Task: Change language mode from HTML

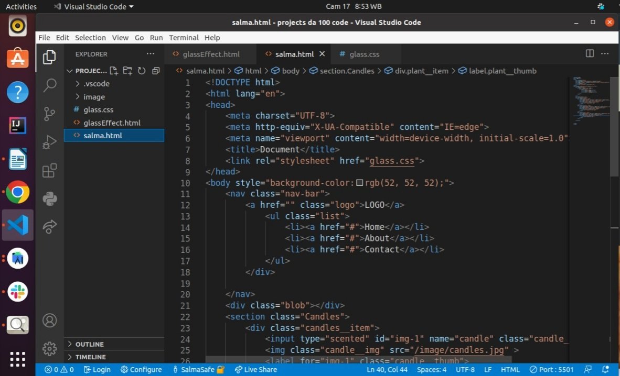Action: click(510, 370)
